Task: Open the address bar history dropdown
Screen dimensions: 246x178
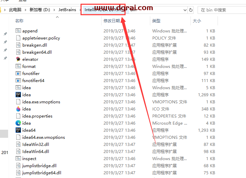Action: tap(185, 10)
